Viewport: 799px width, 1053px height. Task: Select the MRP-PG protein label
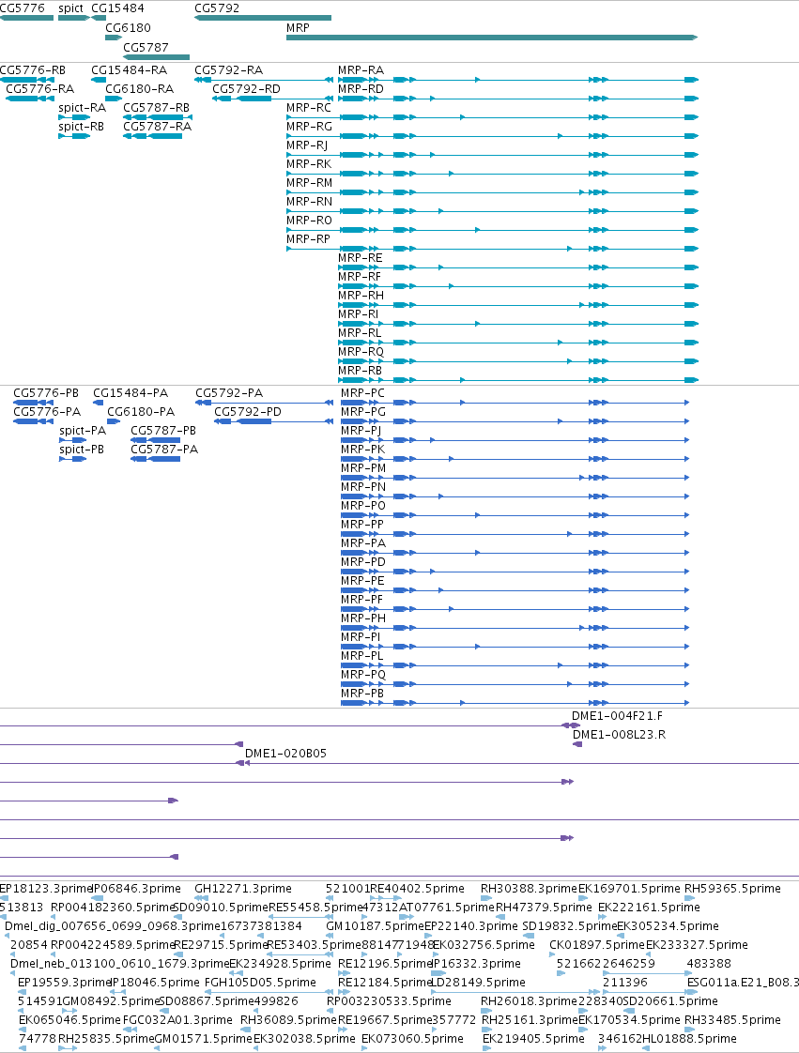click(x=363, y=412)
